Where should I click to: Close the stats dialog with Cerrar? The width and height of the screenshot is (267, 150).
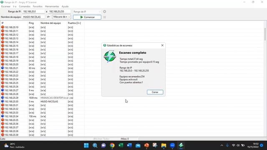[x=155, y=92]
